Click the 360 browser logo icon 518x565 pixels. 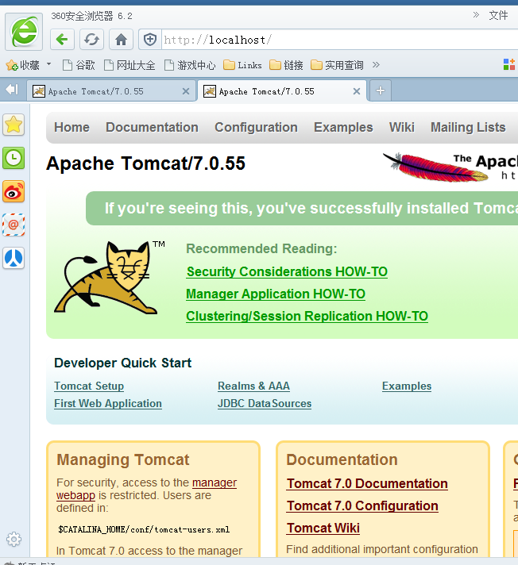point(24,32)
